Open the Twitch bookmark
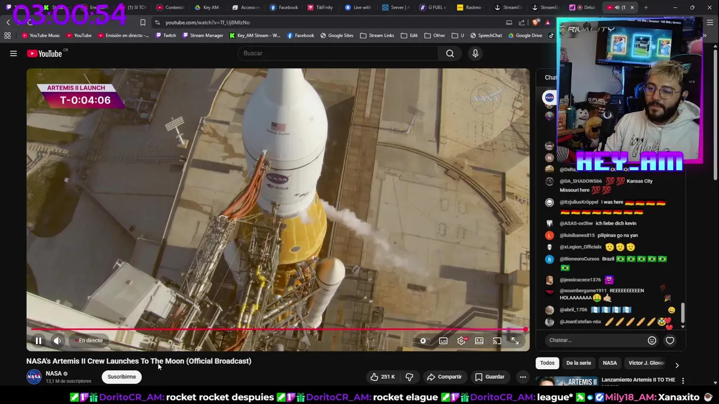The width and height of the screenshot is (719, 404). pos(165,35)
